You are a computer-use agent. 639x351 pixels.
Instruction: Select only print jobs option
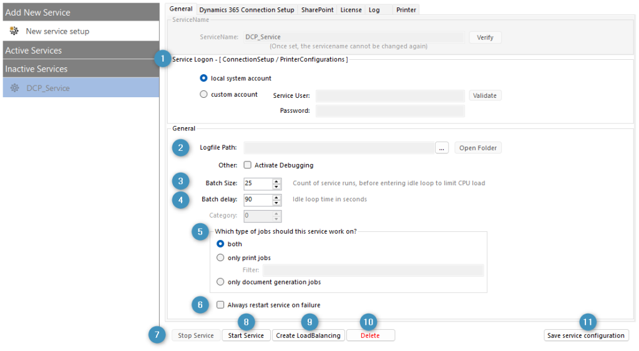pos(220,257)
